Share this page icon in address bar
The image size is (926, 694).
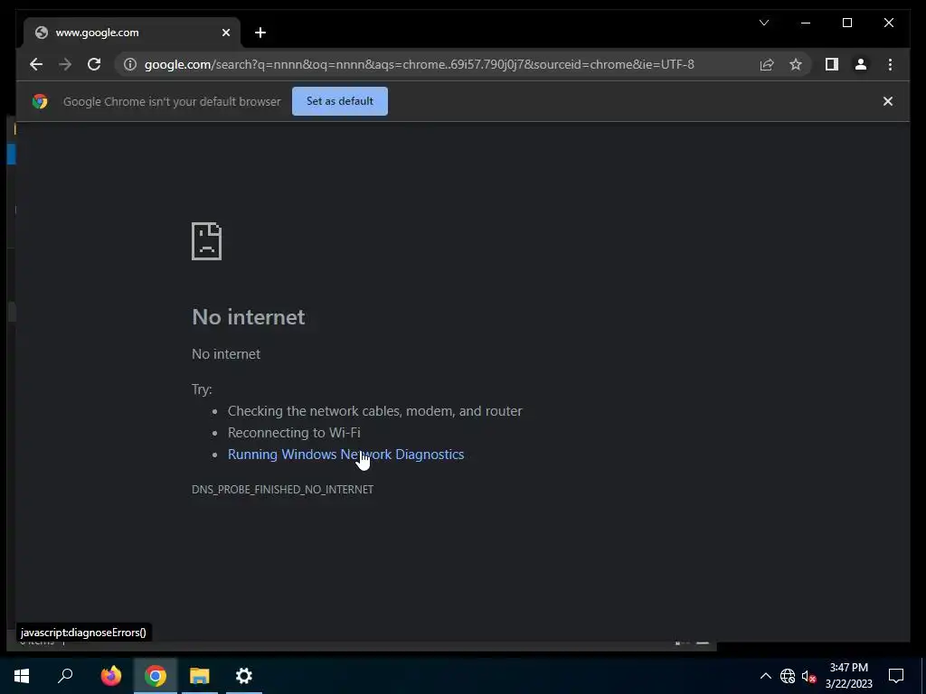click(767, 64)
